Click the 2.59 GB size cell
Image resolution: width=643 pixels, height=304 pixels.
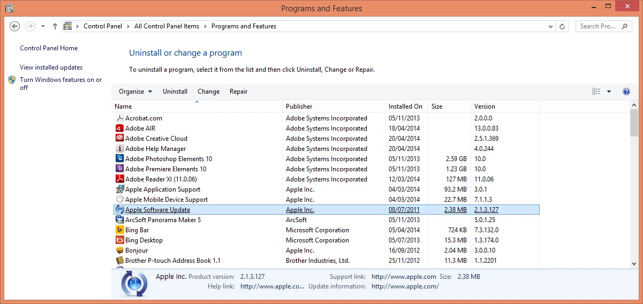coord(456,159)
